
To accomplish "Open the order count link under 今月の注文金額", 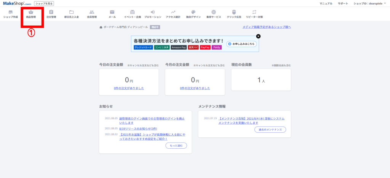I will click(x=195, y=88).
